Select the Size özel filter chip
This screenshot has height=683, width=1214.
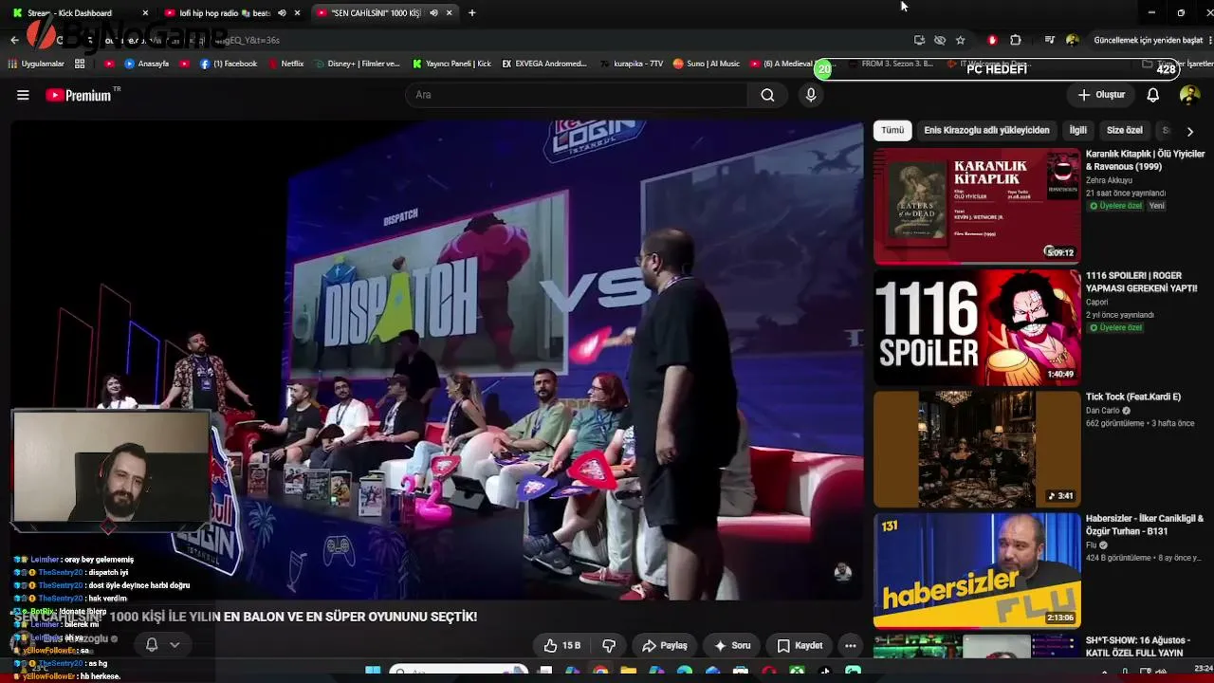click(1125, 130)
